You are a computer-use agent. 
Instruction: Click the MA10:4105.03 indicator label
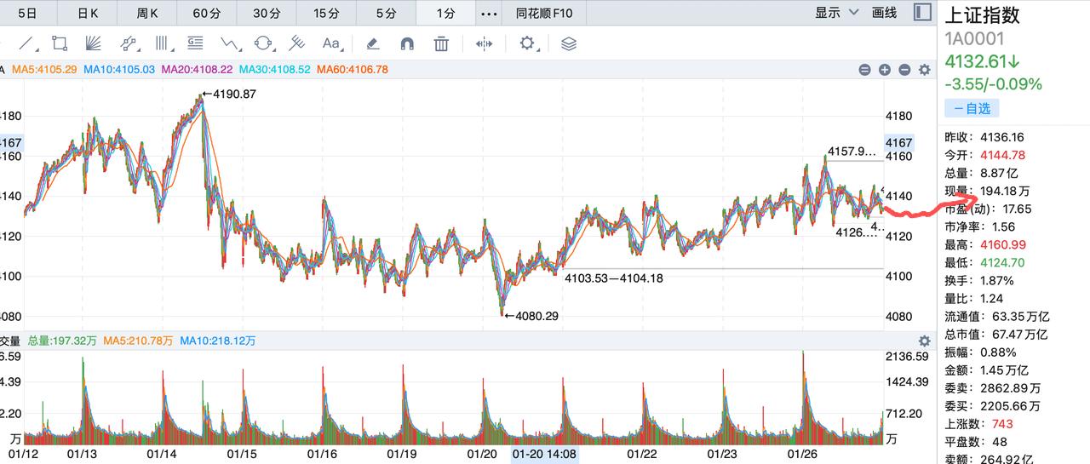click(119, 70)
